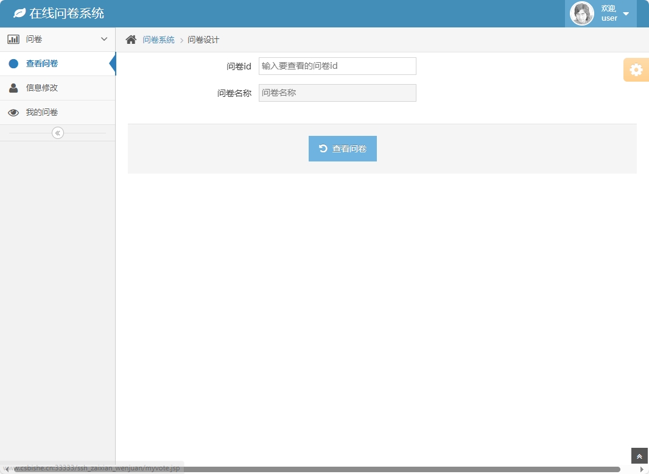
Task: Click the refresh icon inside 查看问卷 button
Action: 323,148
